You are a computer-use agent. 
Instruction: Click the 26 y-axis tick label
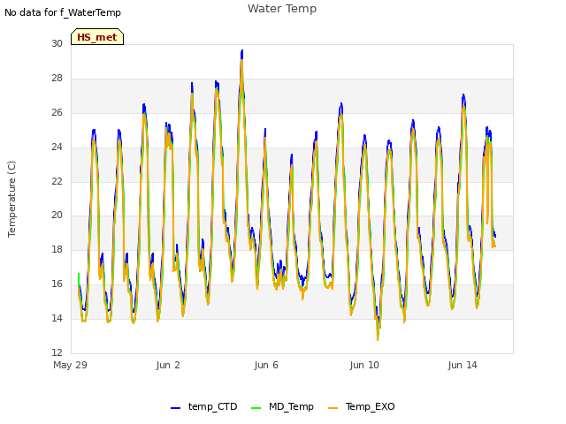point(57,112)
